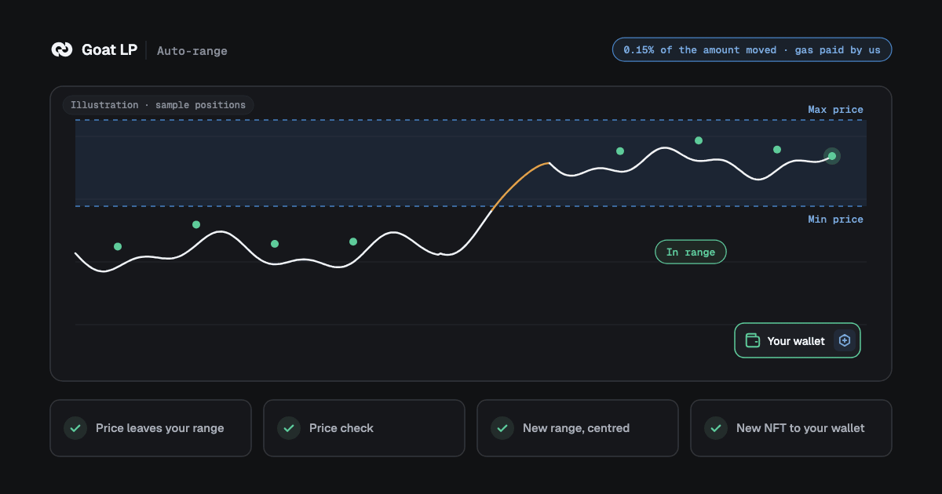Click the Goat LP brand name
The image size is (942, 494).
(109, 49)
